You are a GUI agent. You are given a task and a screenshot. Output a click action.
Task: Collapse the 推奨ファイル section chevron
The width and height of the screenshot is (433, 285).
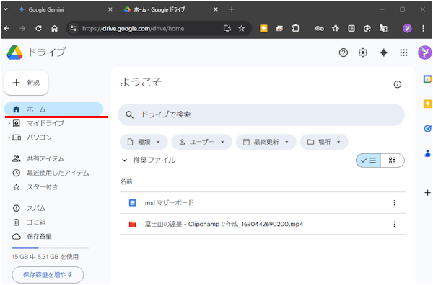(x=125, y=160)
